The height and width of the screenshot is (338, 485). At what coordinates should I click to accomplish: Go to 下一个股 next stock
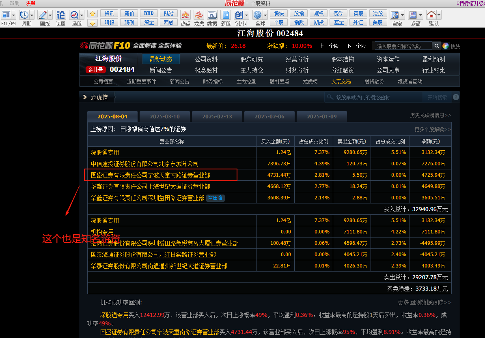click(356, 46)
